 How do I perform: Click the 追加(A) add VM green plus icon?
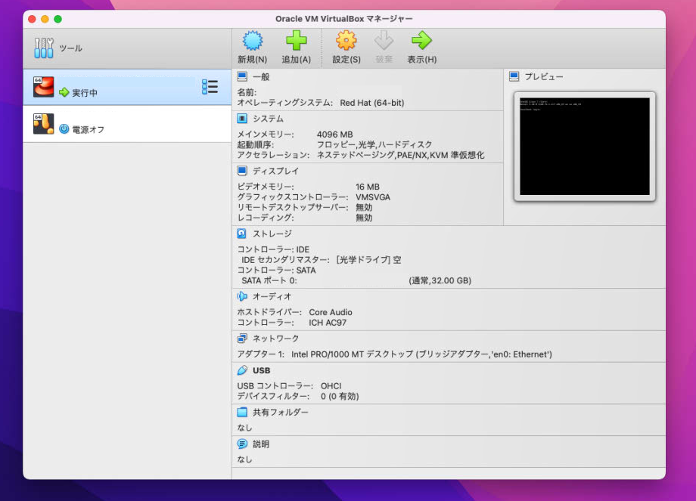click(x=296, y=40)
